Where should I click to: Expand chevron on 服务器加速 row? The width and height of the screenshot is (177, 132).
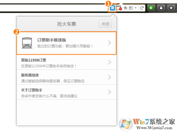[x=109, y=77]
